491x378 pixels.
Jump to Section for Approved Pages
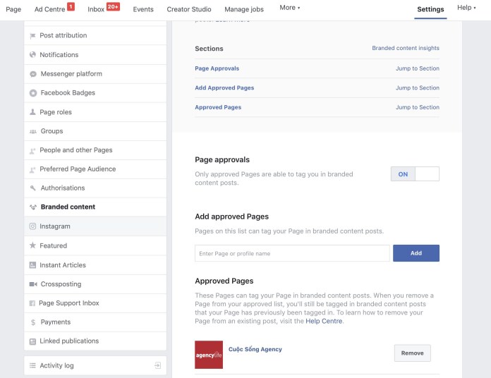(x=418, y=107)
